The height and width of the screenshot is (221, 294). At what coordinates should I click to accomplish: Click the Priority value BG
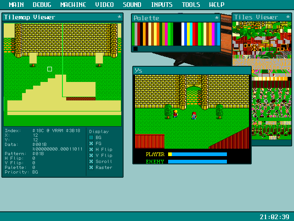pos(35,172)
